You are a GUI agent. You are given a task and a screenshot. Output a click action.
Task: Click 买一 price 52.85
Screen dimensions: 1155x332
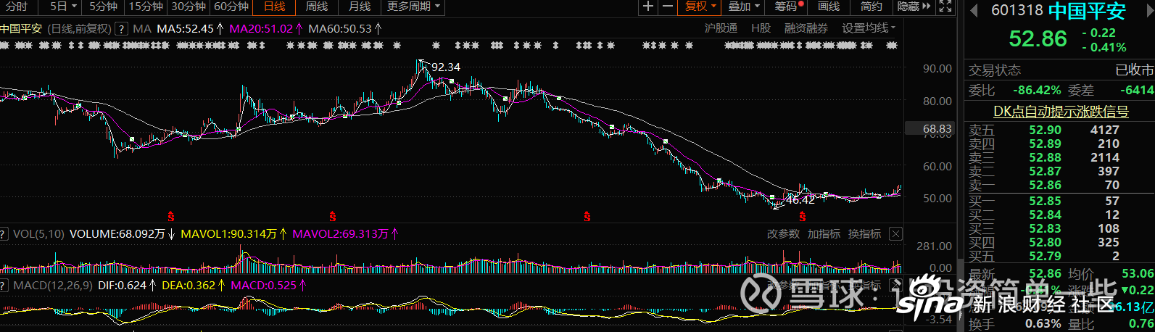coord(1045,202)
